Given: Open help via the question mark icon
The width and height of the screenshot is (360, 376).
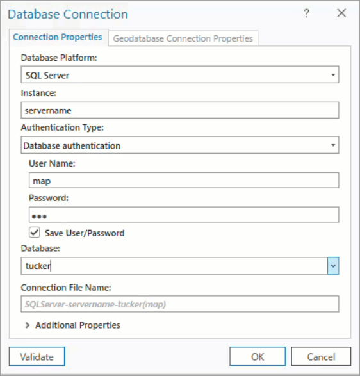Looking at the screenshot, I should (306, 13).
